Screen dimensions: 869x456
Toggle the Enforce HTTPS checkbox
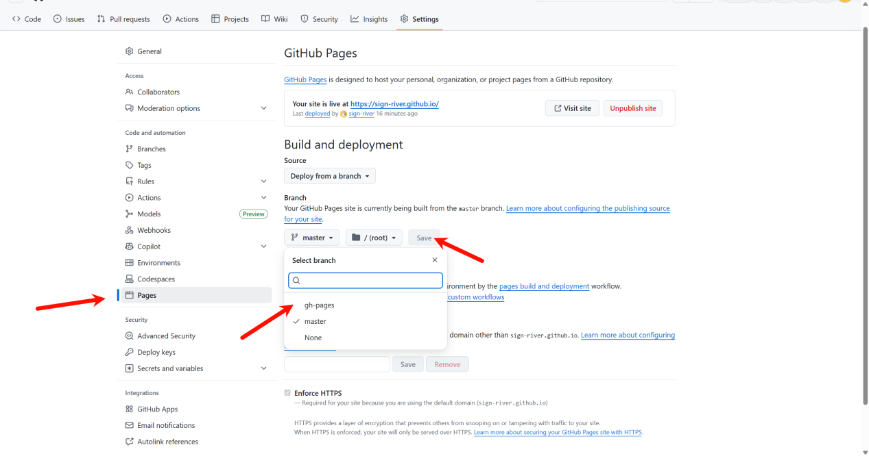[x=287, y=393]
